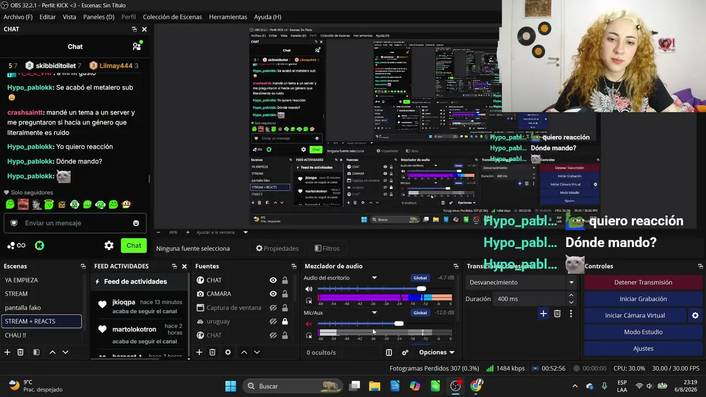Expand Audio del escritorio options arrow
This screenshot has width=706, height=397.
375,278
